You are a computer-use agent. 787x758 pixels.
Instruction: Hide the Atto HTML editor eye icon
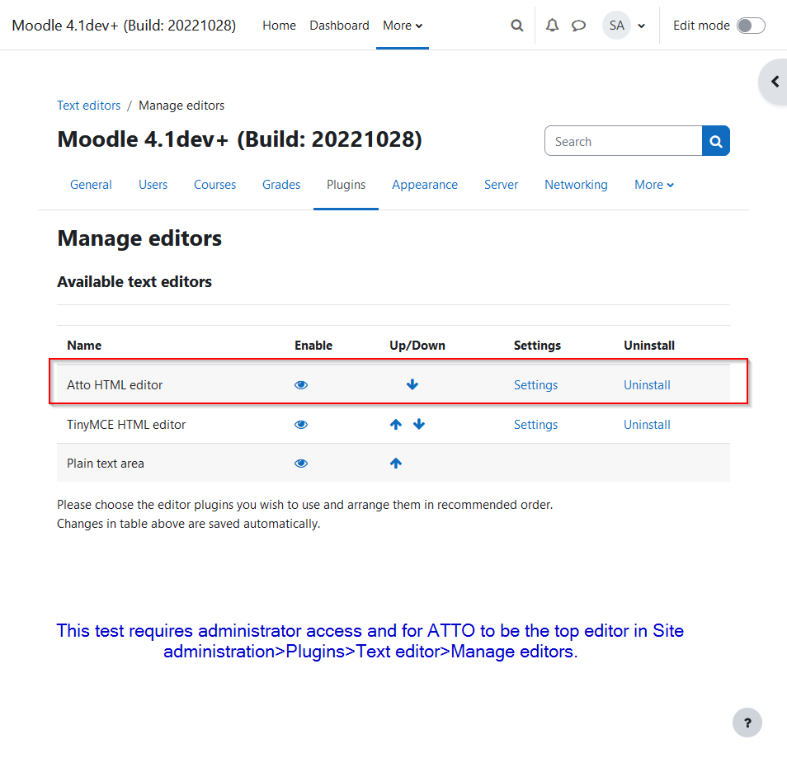pyautogui.click(x=301, y=385)
